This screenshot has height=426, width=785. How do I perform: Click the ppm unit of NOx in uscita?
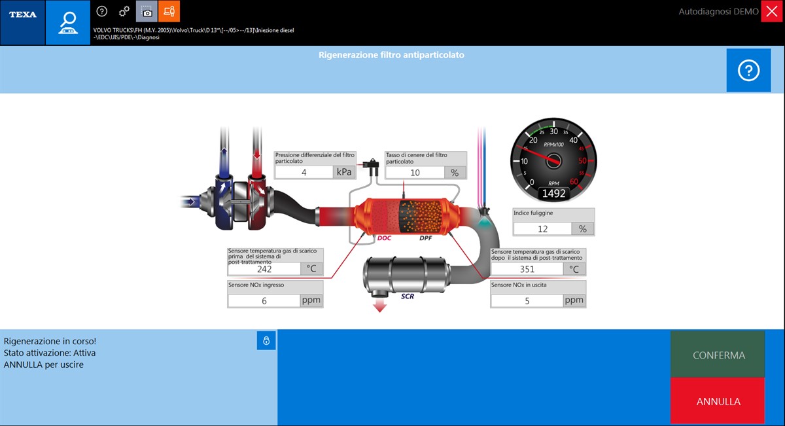tap(574, 301)
